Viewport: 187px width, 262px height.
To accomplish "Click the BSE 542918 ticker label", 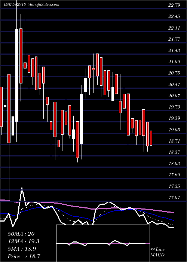I will tap(15, 4).
